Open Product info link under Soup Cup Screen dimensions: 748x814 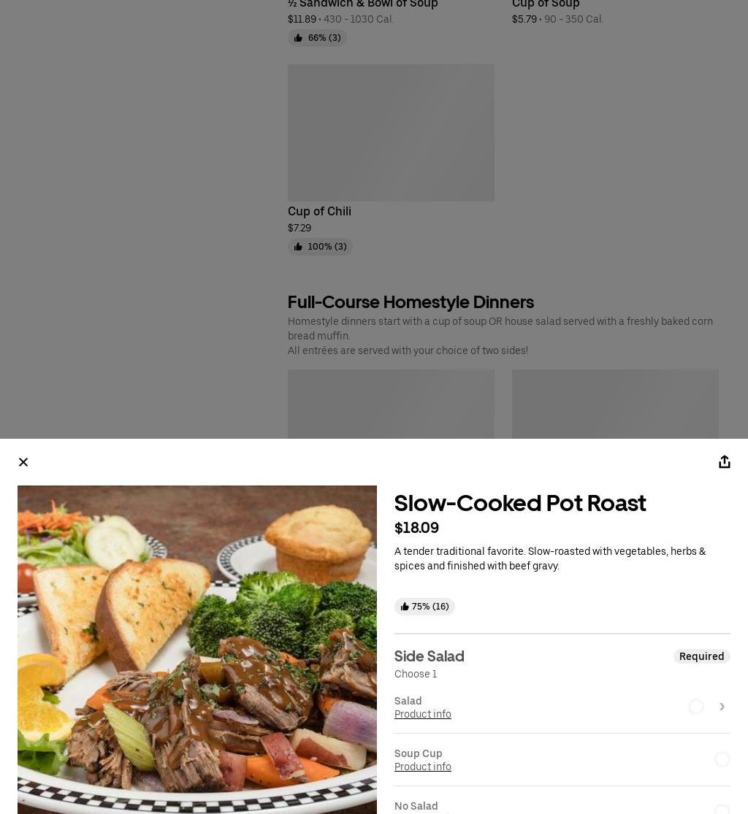(x=422, y=767)
